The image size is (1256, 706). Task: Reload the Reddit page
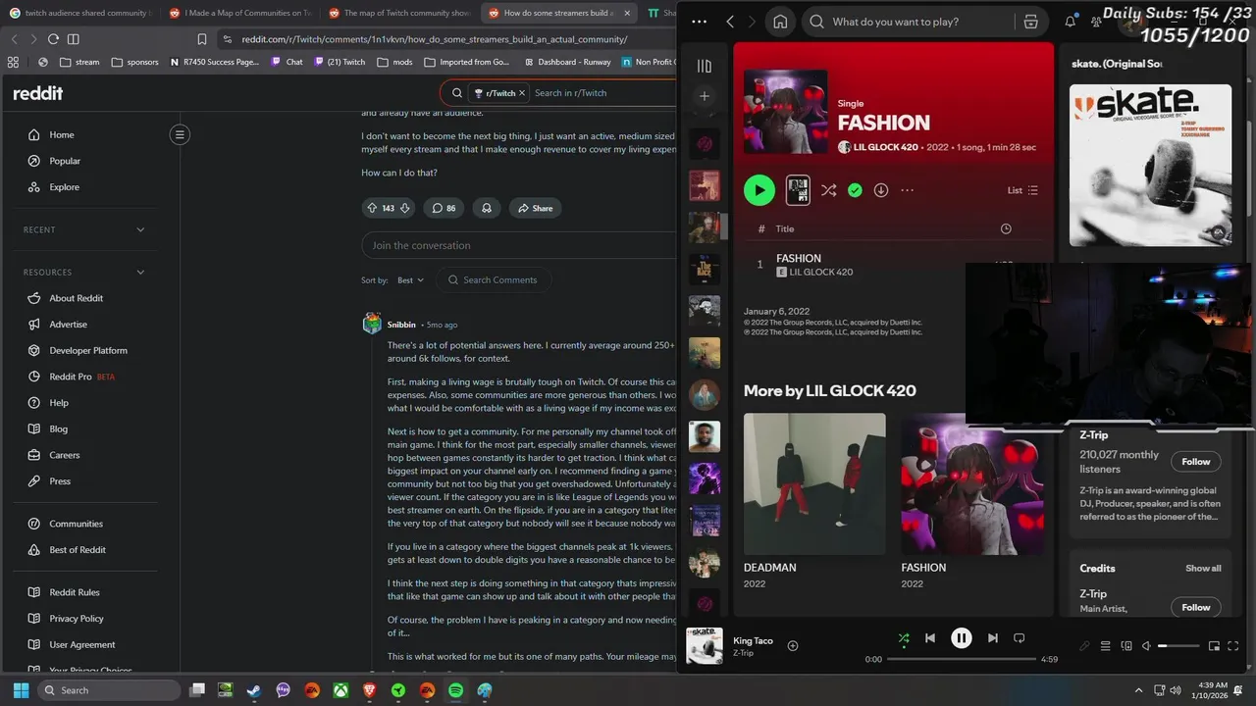pos(53,39)
